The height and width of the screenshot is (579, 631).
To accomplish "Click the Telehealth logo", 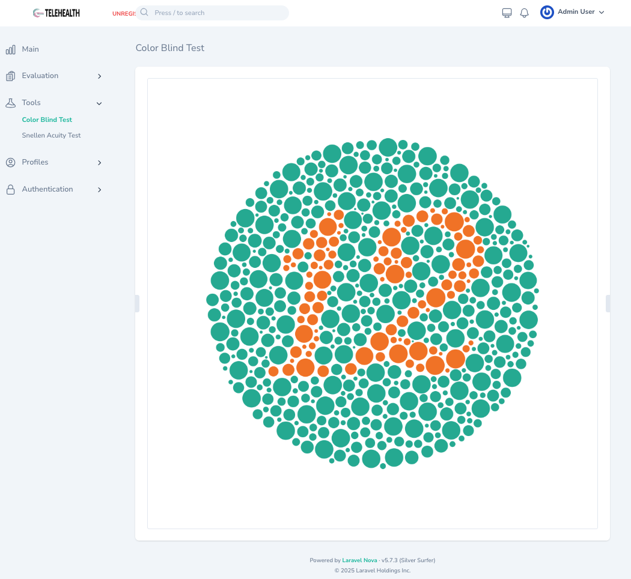I will [56, 13].
